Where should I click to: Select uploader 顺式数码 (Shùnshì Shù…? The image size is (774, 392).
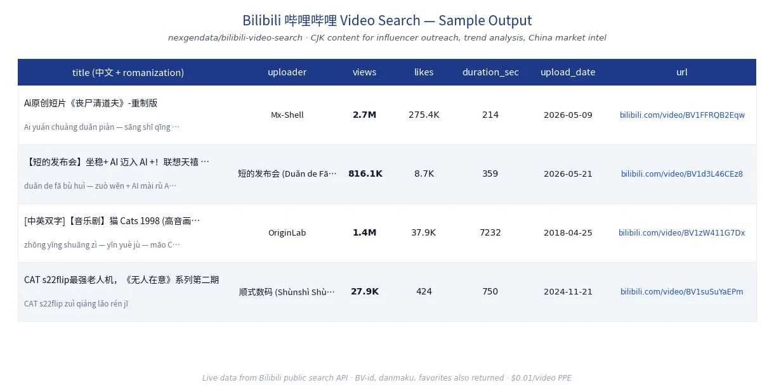pos(287,291)
